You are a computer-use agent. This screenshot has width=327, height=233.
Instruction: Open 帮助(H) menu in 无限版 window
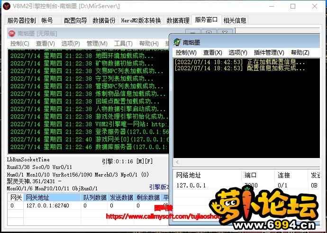coord(149,44)
